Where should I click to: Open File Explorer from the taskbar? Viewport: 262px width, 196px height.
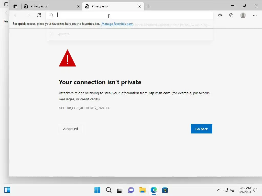pos(142,190)
